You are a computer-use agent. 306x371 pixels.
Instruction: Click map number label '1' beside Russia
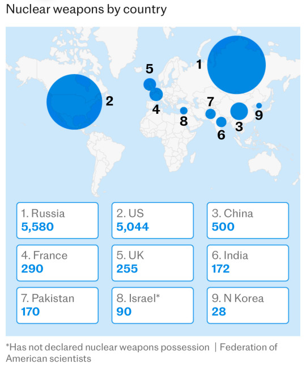coord(199,65)
